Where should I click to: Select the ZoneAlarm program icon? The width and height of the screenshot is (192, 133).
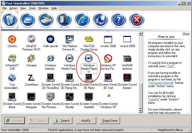(31, 78)
